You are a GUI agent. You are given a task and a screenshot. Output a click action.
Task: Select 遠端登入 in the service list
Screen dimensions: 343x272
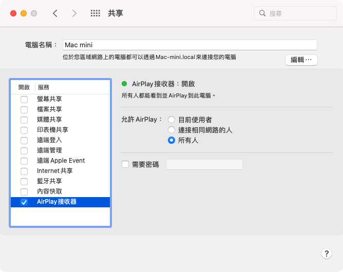pos(49,140)
